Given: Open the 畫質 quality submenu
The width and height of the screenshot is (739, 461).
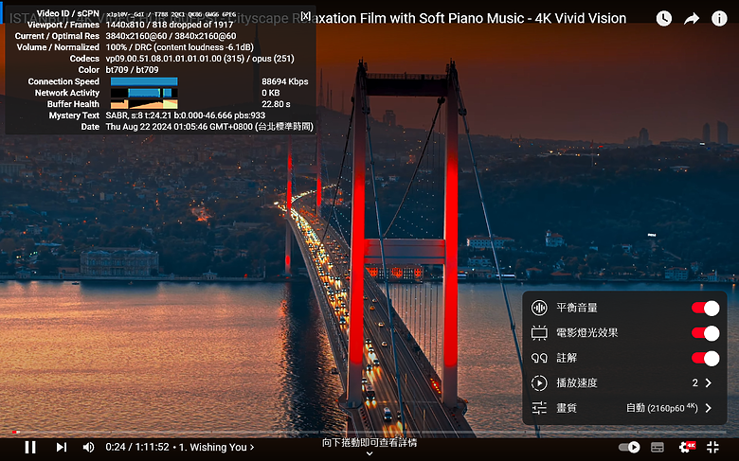Looking at the screenshot, I should 624,408.
